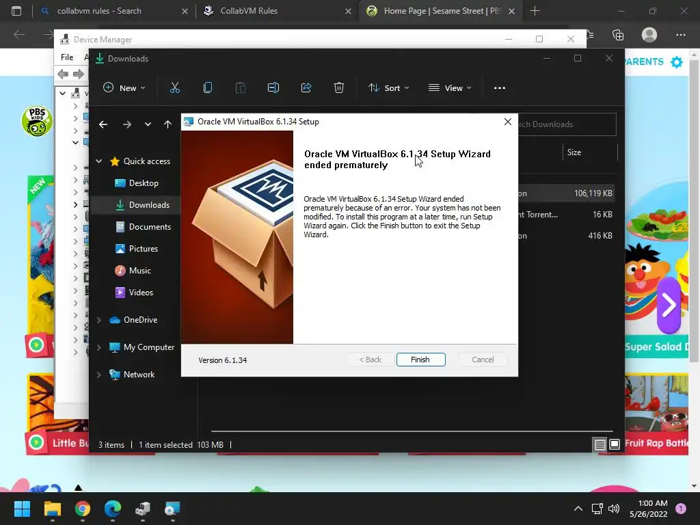Collapse the Quick access section
This screenshot has width=700, height=525.
click(98, 161)
